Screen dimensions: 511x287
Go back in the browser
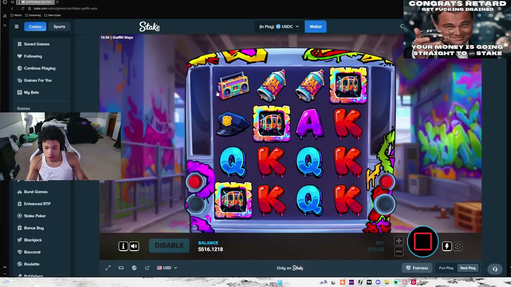tap(12, 8)
